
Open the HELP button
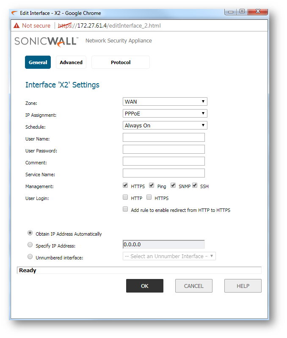pos(243,286)
